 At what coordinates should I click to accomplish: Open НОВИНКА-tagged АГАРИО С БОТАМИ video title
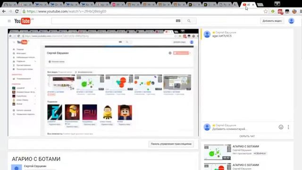(x=245, y=146)
